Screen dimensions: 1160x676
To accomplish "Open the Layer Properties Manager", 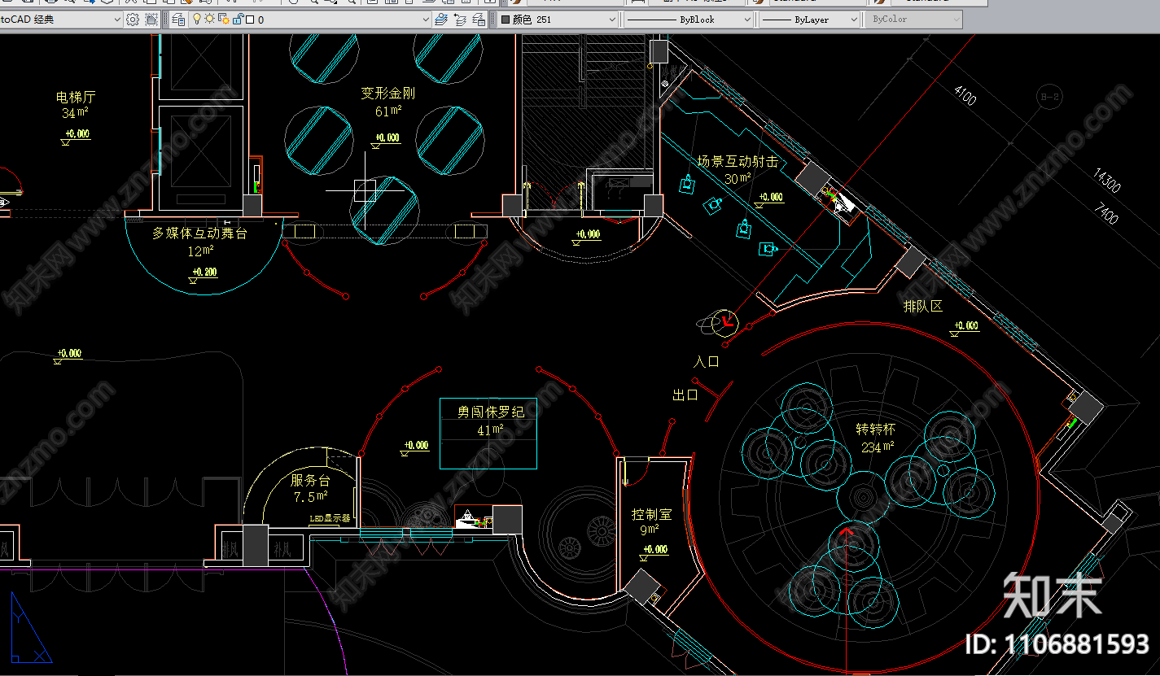I will tap(178, 20).
